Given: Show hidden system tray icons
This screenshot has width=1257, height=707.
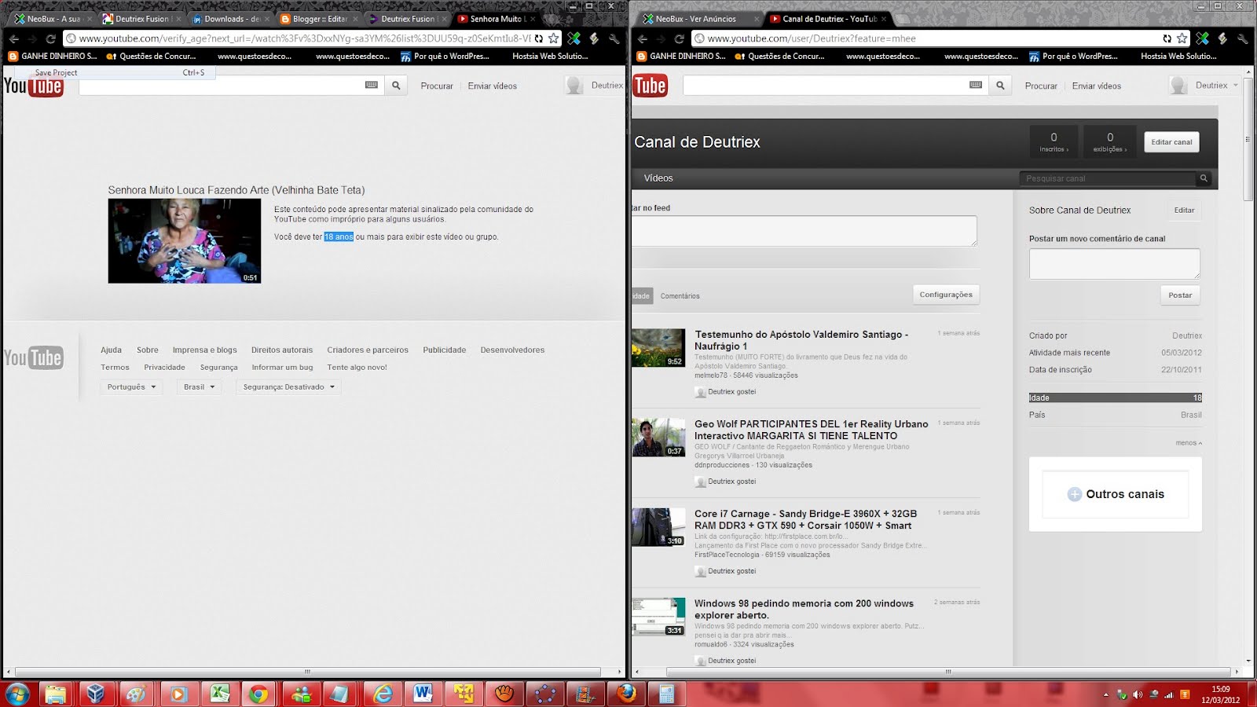Looking at the screenshot, I should (1106, 694).
